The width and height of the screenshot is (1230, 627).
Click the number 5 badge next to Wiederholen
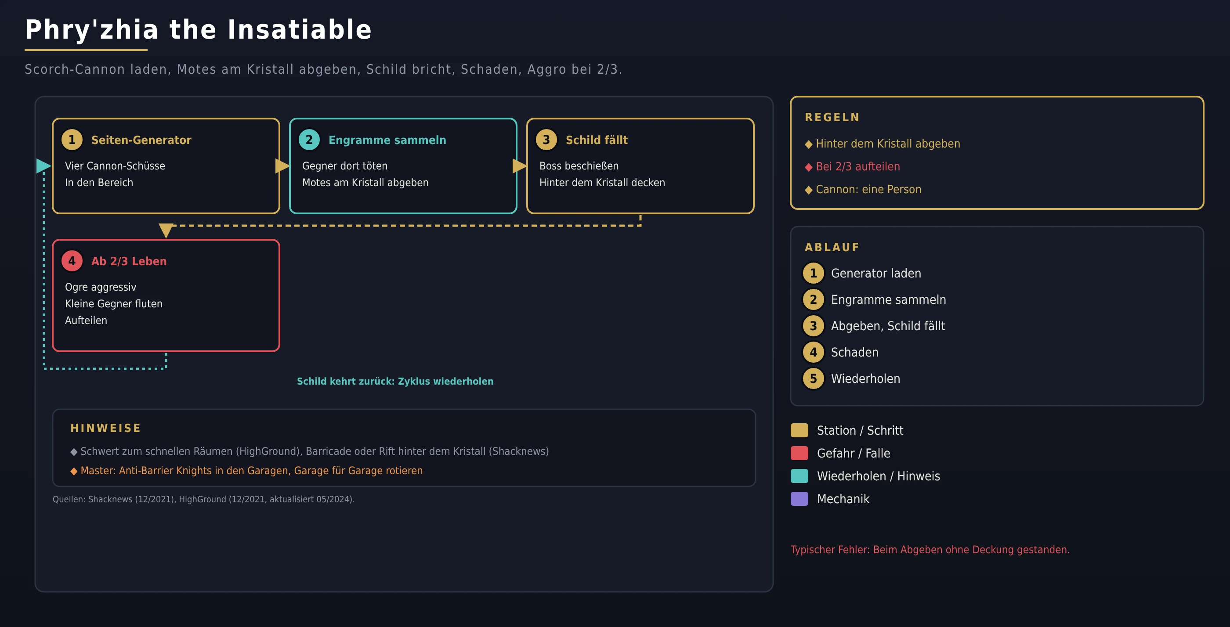[813, 378]
